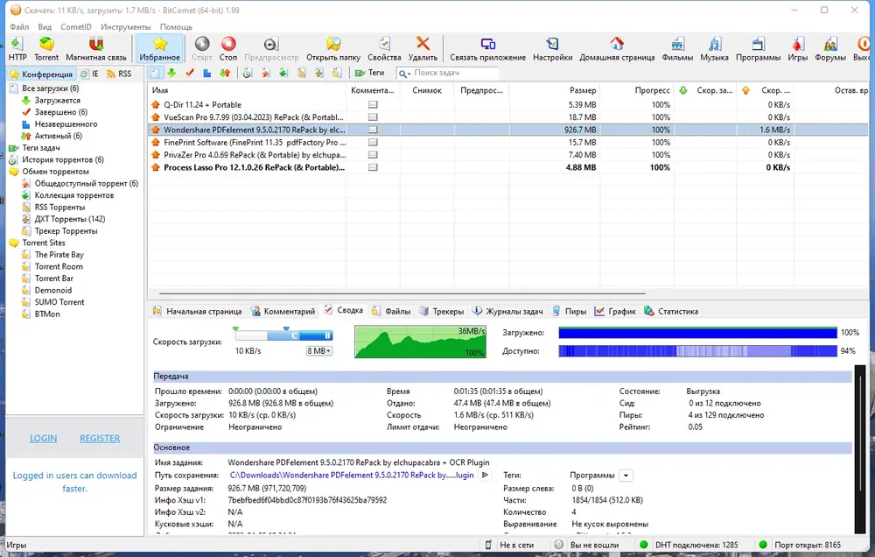Click the green arrow downloading filter icon
This screenshot has height=557, width=875.
(171, 73)
